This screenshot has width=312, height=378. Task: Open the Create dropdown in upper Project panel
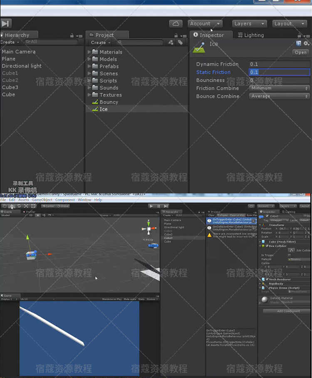tap(100, 43)
